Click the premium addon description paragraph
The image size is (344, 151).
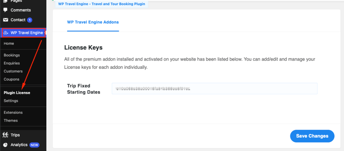(x=190, y=63)
